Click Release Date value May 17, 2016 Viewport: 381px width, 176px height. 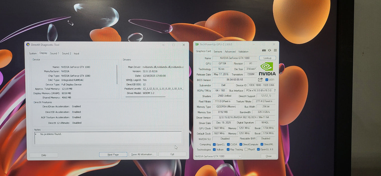pos(221,74)
